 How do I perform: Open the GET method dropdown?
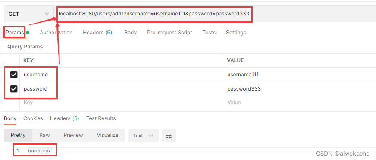(29, 14)
